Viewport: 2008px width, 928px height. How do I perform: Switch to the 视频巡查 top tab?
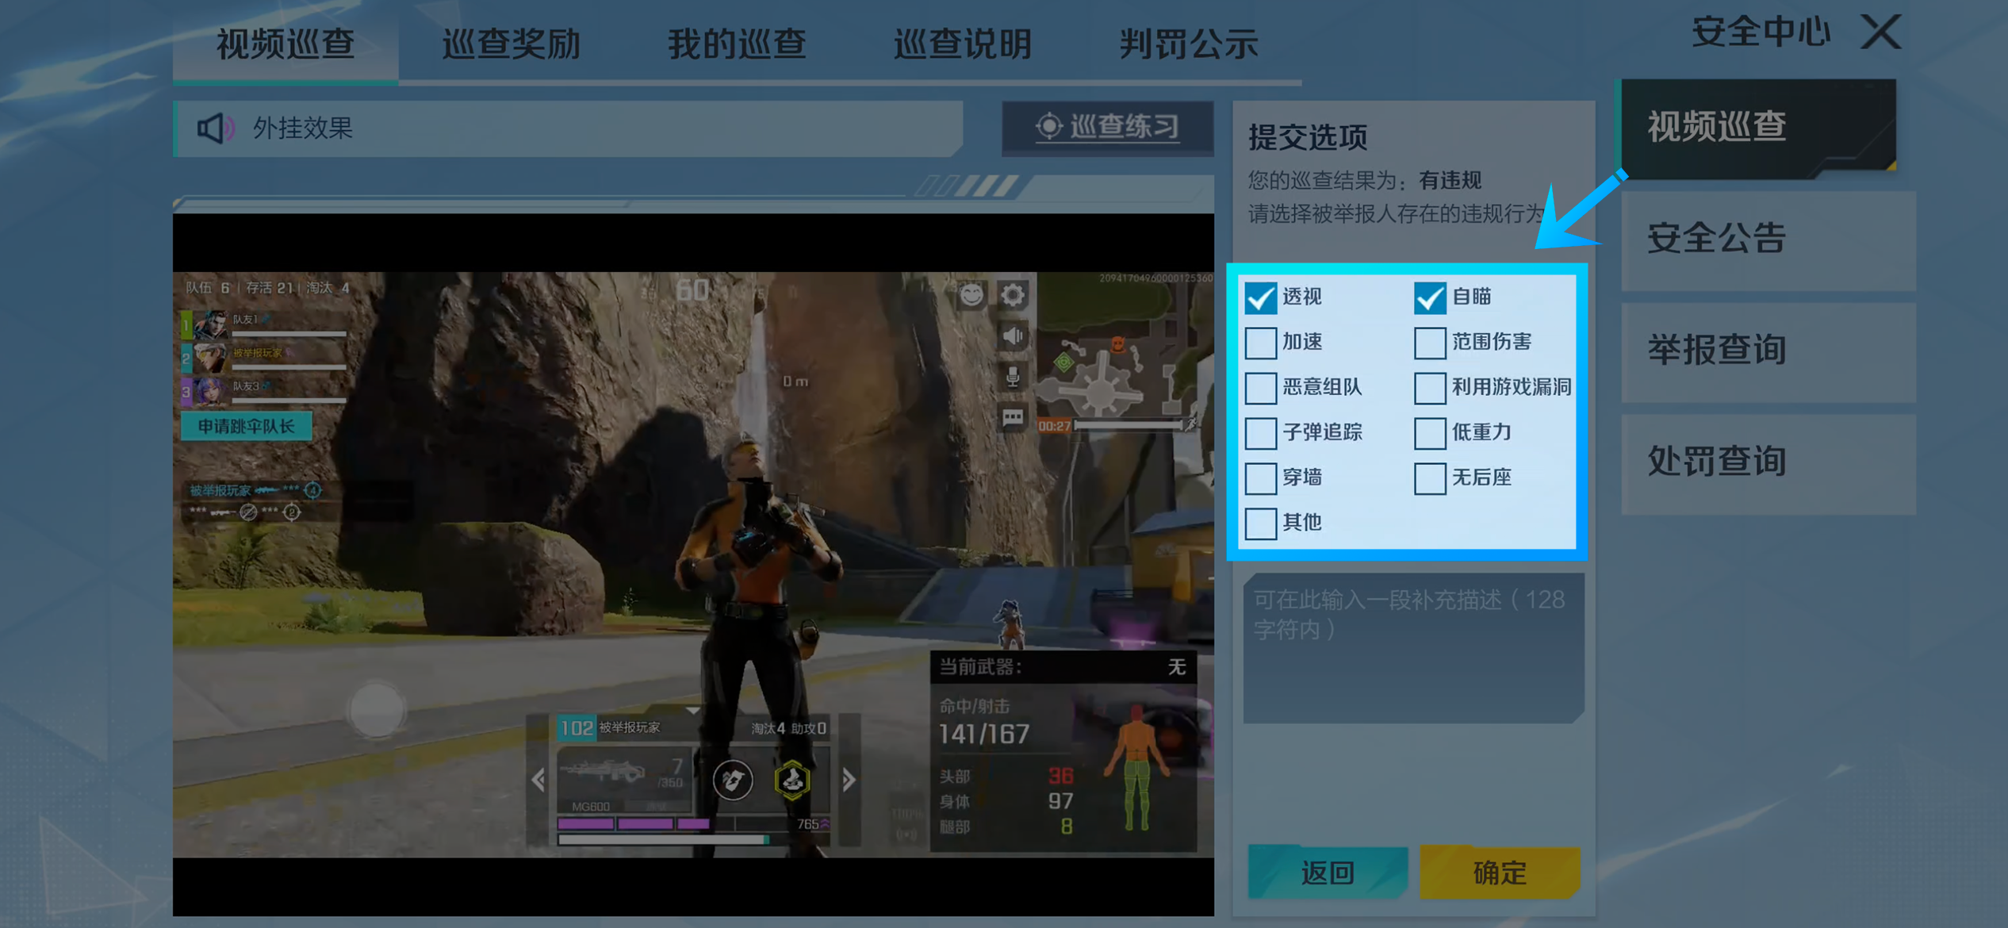point(285,44)
